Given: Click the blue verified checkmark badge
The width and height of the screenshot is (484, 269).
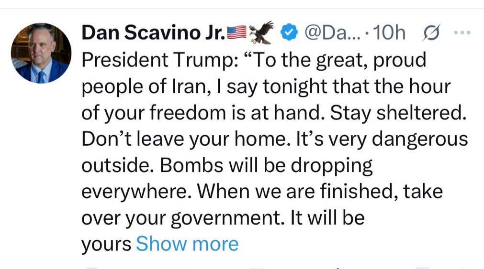Looking at the screenshot, I should (288, 32).
